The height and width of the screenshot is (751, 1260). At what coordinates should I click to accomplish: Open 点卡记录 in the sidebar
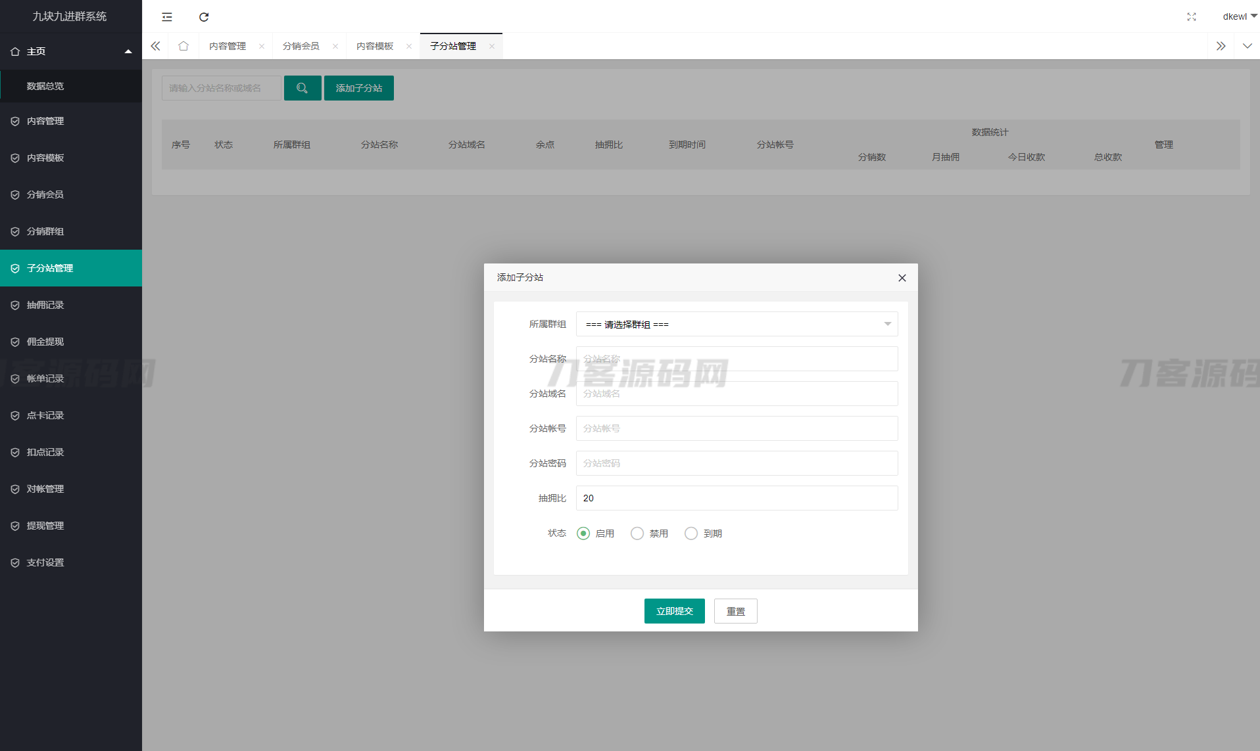pos(71,415)
